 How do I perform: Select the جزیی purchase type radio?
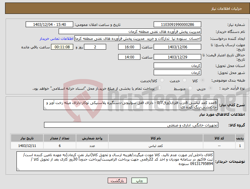pyautogui.click(x=210, y=88)
